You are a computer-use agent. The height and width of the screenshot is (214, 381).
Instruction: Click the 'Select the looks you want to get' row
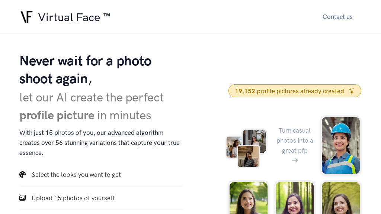pyautogui.click(x=76, y=174)
